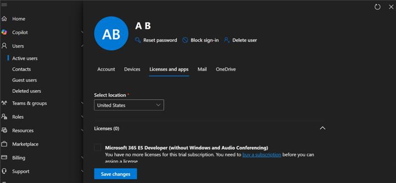Image resolution: width=396 pixels, height=183 pixels.
Task: Expand the Teams & groups chevron
Action: [82, 103]
